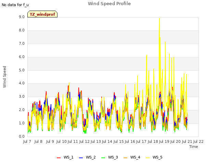
Task: Click the 1.0 y-axis tick label
Action: [22, 123]
